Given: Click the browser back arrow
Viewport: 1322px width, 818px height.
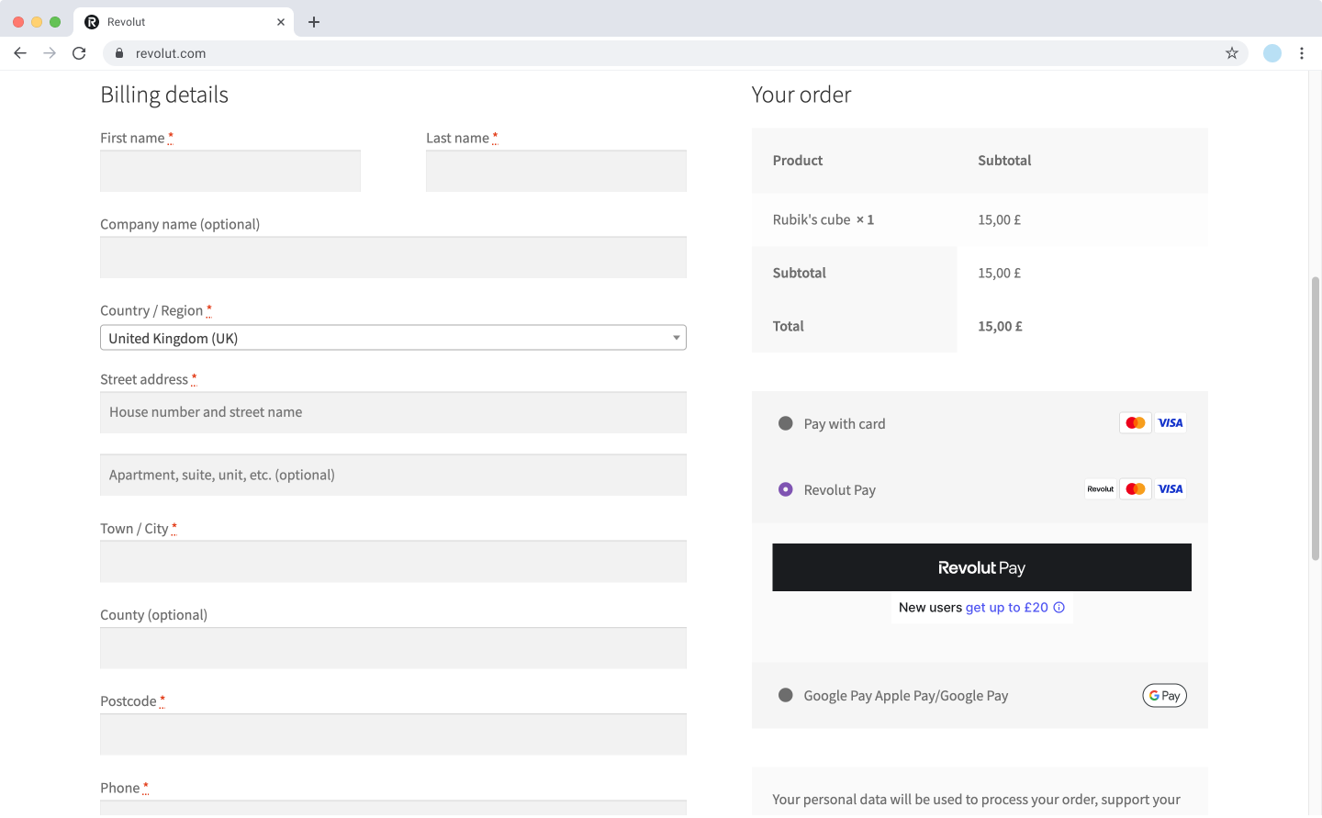Looking at the screenshot, I should 20,53.
